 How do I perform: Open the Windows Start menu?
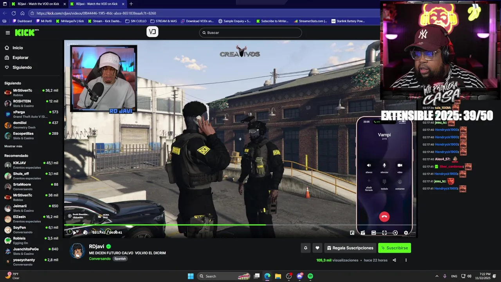191,276
